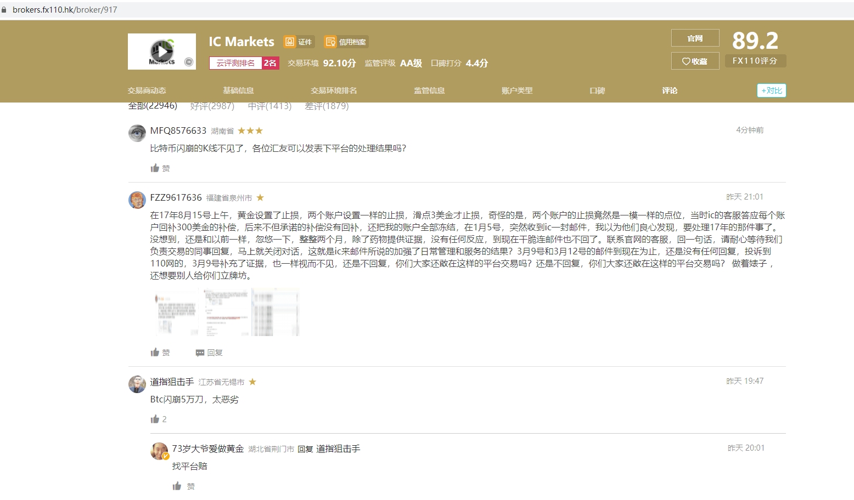854x500 pixels.
Task: Open the 交易商动态 tab
Action: pyautogui.click(x=147, y=90)
